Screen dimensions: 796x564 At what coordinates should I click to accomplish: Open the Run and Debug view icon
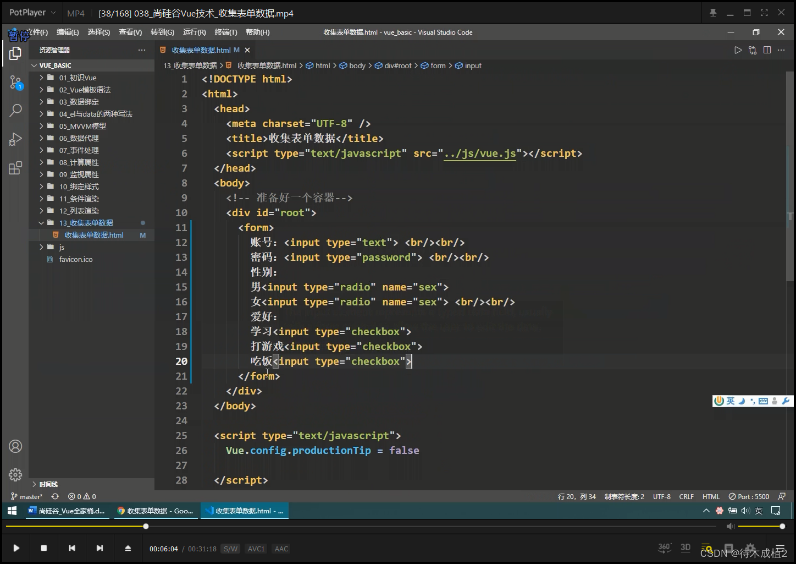(15, 139)
